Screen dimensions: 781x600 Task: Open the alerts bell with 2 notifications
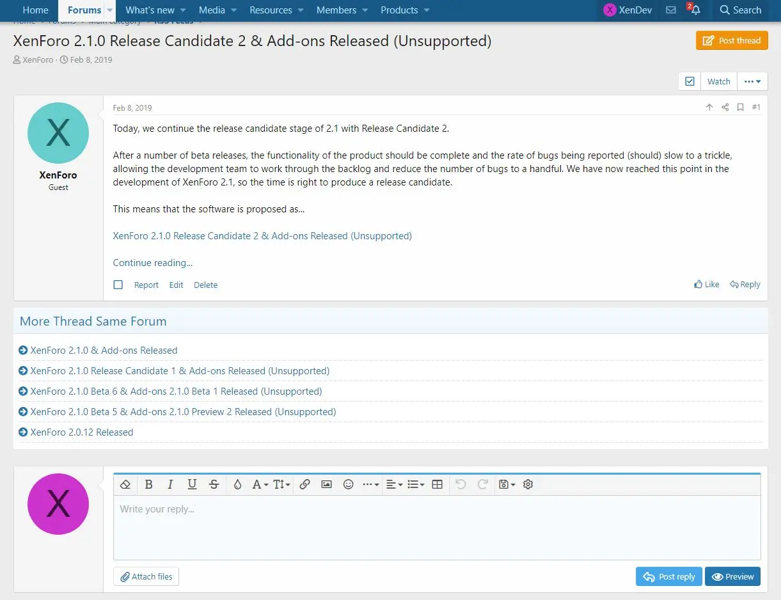695,10
